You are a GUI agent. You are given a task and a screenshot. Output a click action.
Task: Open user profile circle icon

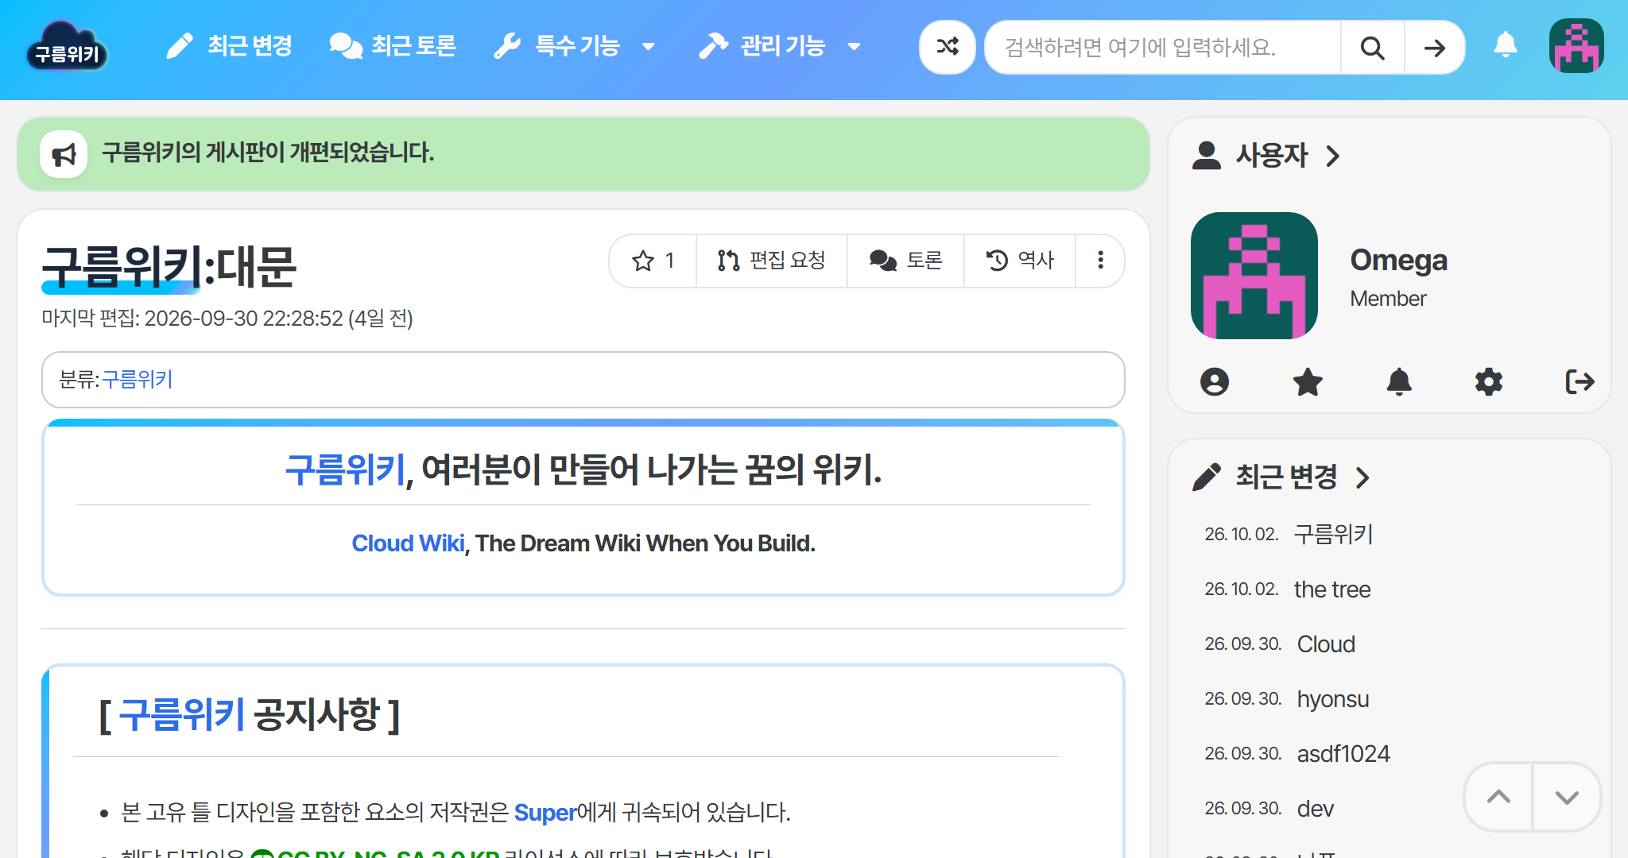pyautogui.click(x=1215, y=382)
